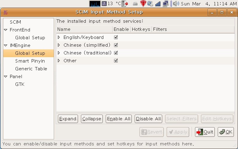Click the Hotkeys column header
This screenshot has height=149, width=238.
tap(141, 29)
